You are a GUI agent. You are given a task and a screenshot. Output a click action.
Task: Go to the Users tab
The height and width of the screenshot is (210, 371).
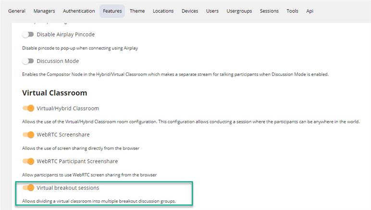212,11
